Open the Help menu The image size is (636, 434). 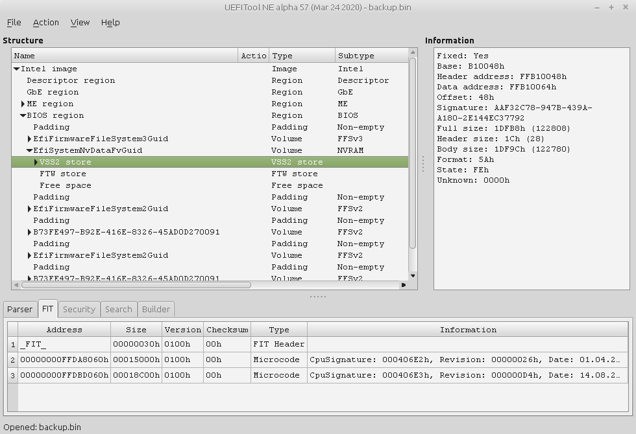tap(110, 22)
